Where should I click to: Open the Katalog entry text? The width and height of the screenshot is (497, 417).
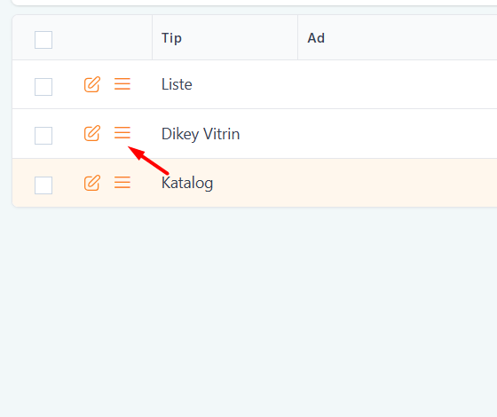[x=187, y=183]
